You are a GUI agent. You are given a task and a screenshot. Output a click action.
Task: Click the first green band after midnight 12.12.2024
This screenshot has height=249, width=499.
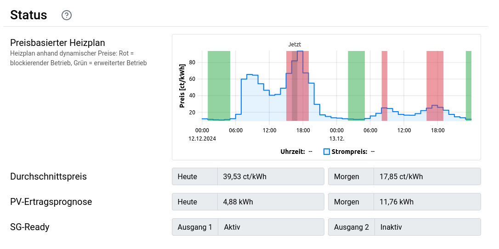219,85
